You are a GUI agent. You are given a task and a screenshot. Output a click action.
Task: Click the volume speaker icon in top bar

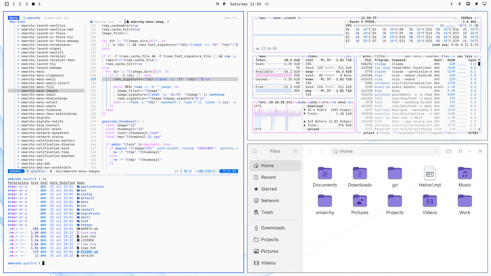point(476,4)
